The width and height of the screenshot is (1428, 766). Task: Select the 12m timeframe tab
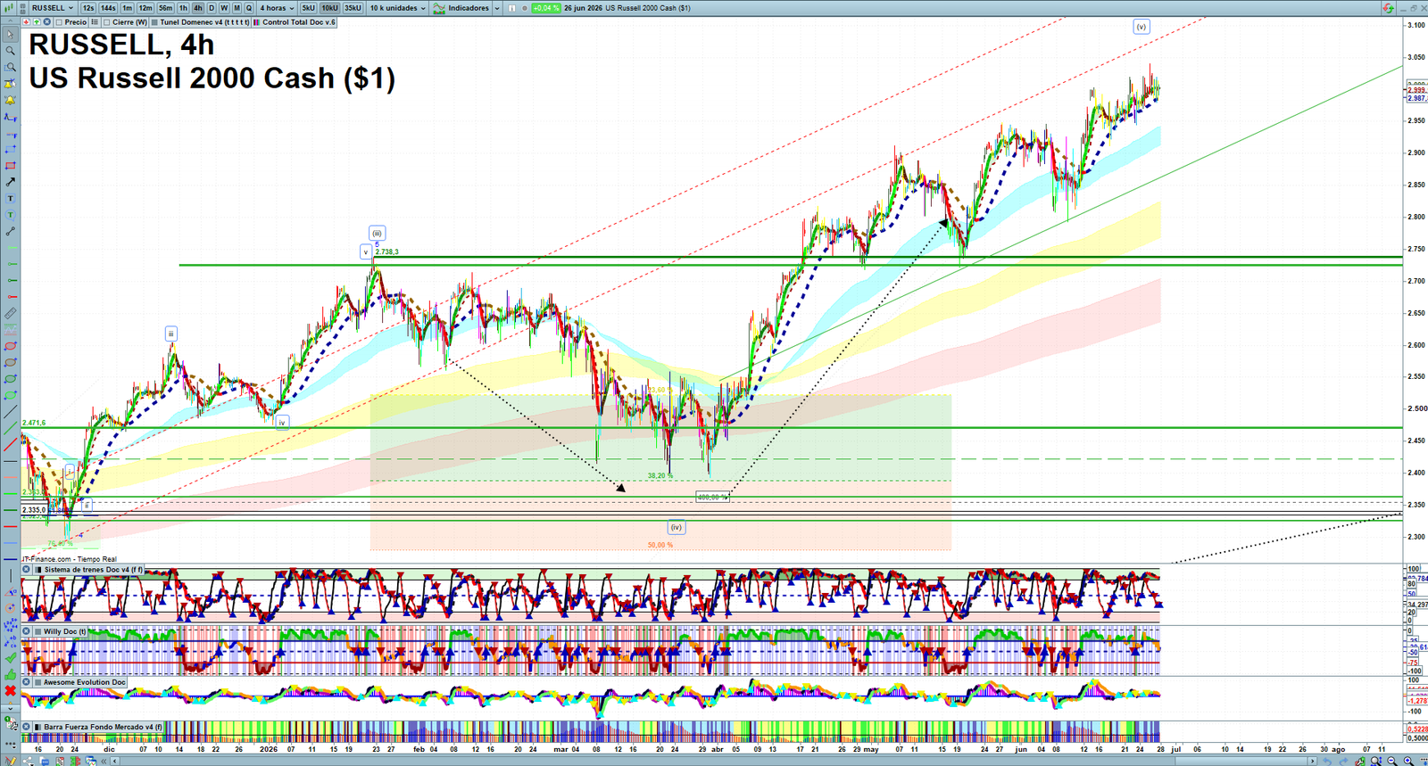[145, 8]
